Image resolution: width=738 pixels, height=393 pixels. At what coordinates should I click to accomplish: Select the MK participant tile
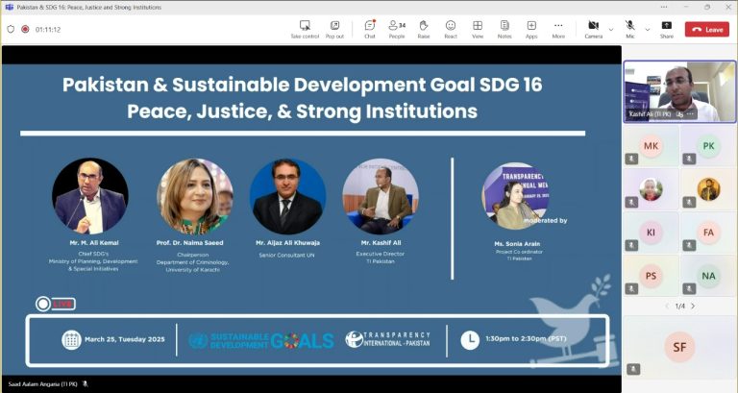click(652, 146)
